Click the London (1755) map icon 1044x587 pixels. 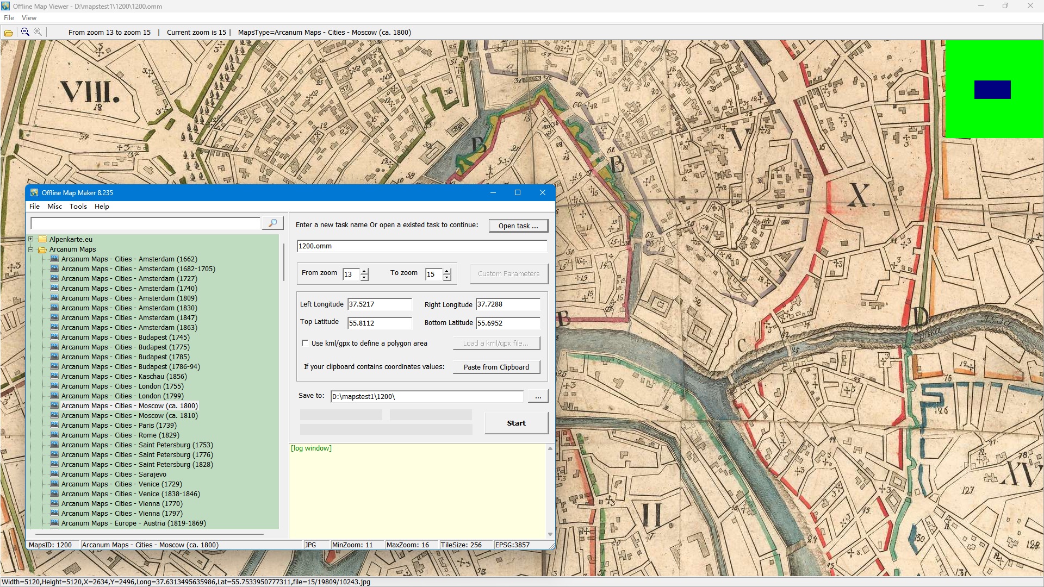click(54, 386)
